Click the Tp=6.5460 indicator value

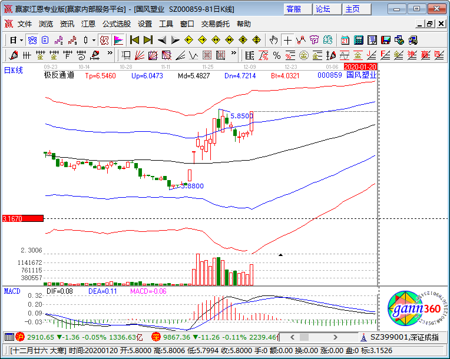pos(101,76)
